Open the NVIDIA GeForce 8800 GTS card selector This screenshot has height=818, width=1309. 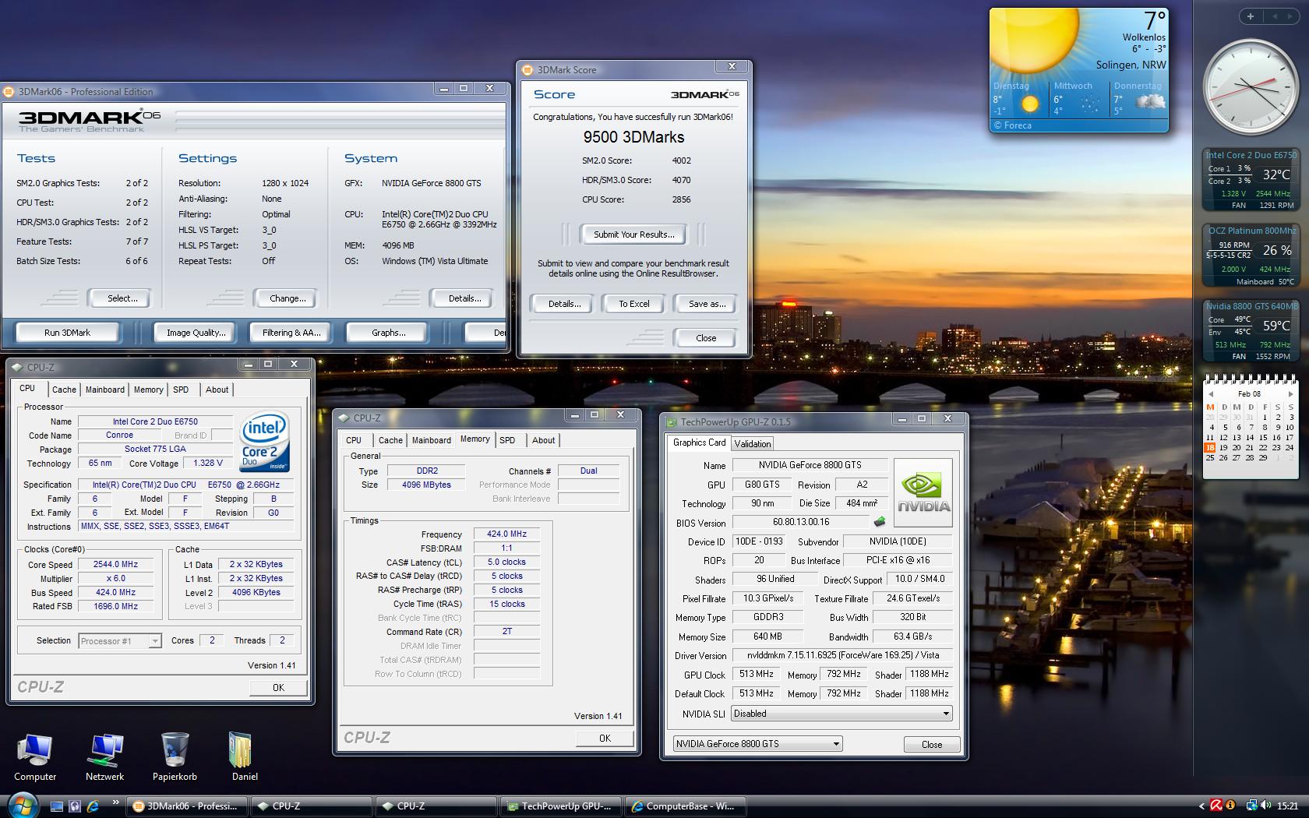tap(757, 744)
